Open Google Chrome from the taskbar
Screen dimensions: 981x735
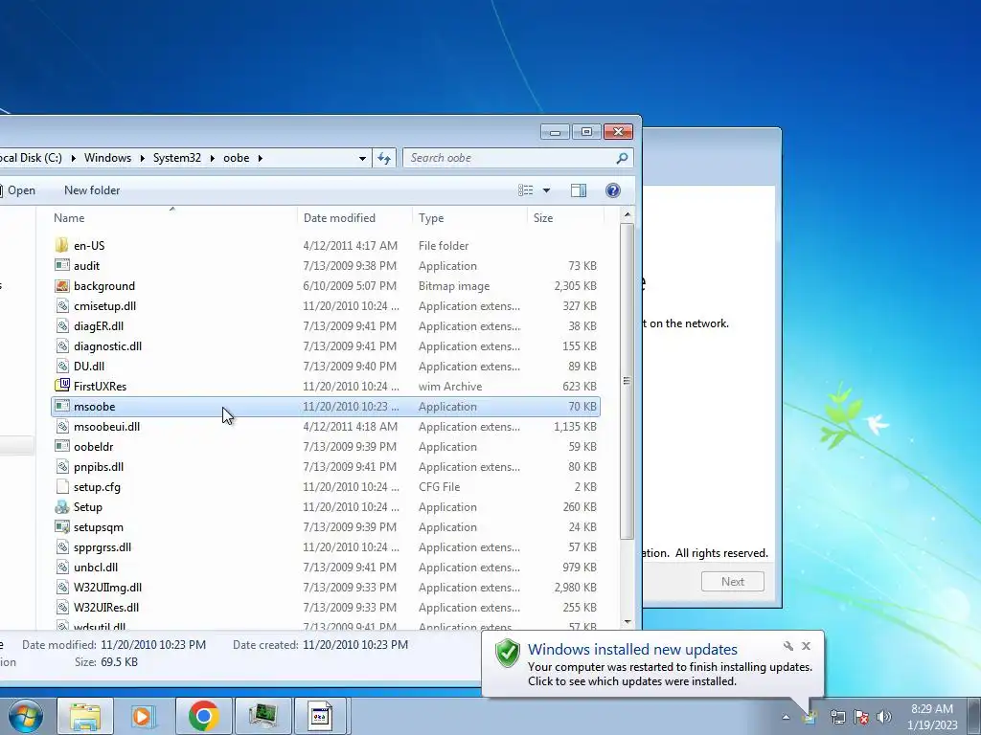tap(203, 716)
